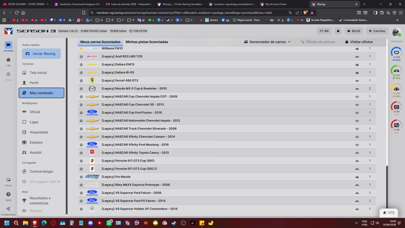This screenshot has width=405, height=228.
Task: Reload the page with the refresh icon
Action: tap(17, 13)
